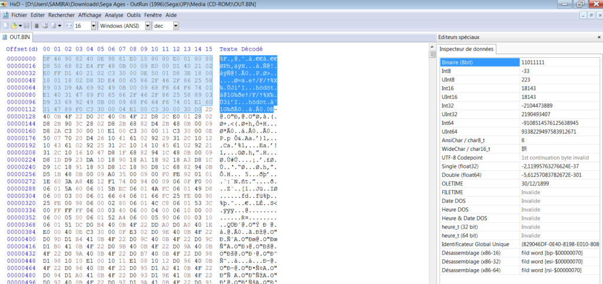Screen dimensions: 603x284
Task: Click the document icon left of Fichier
Action: click(x=5, y=15)
